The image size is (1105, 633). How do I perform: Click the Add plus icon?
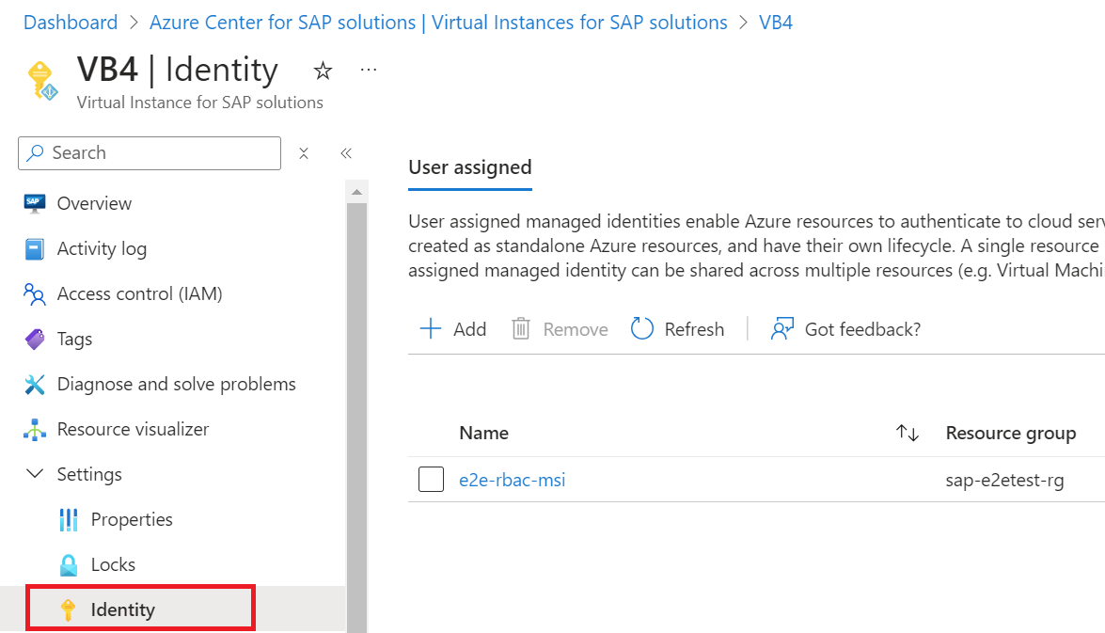tap(431, 328)
